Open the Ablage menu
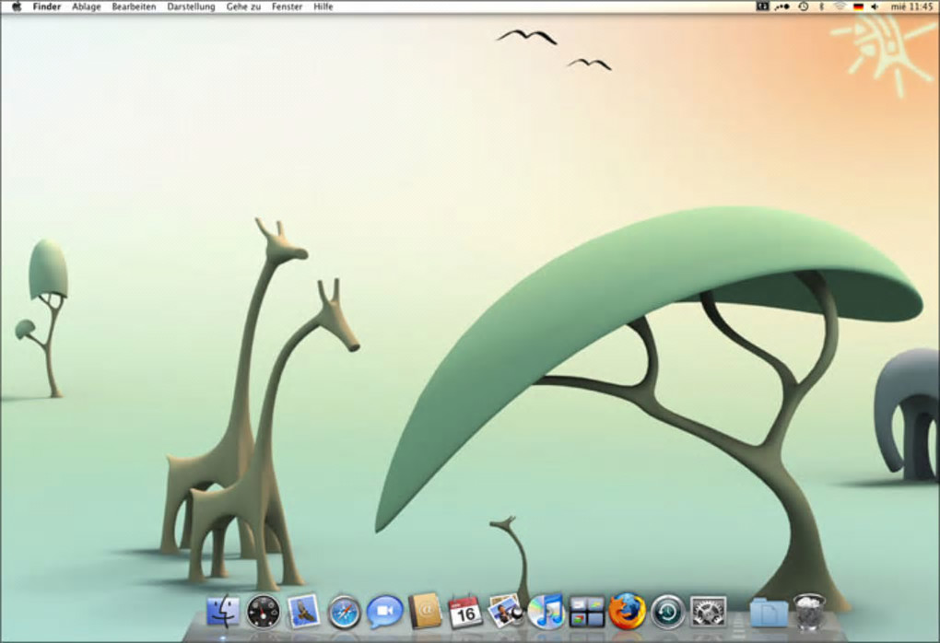940x643 pixels. 86,6
